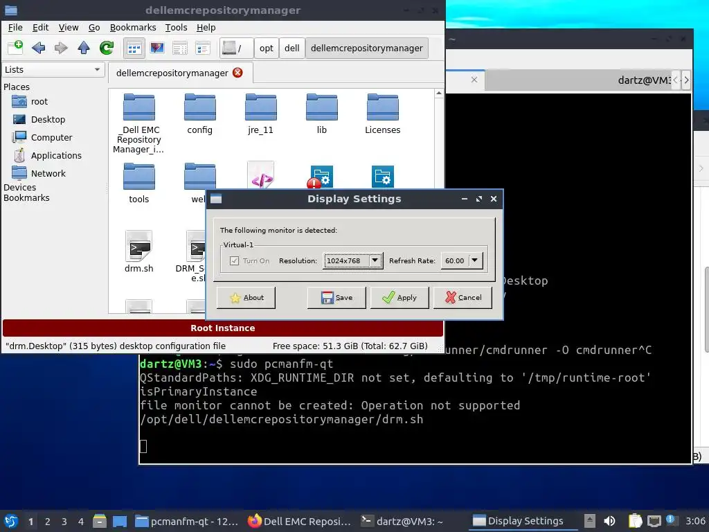Open pcmanfm-qt taskbar entry

click(x=187, y=522)
